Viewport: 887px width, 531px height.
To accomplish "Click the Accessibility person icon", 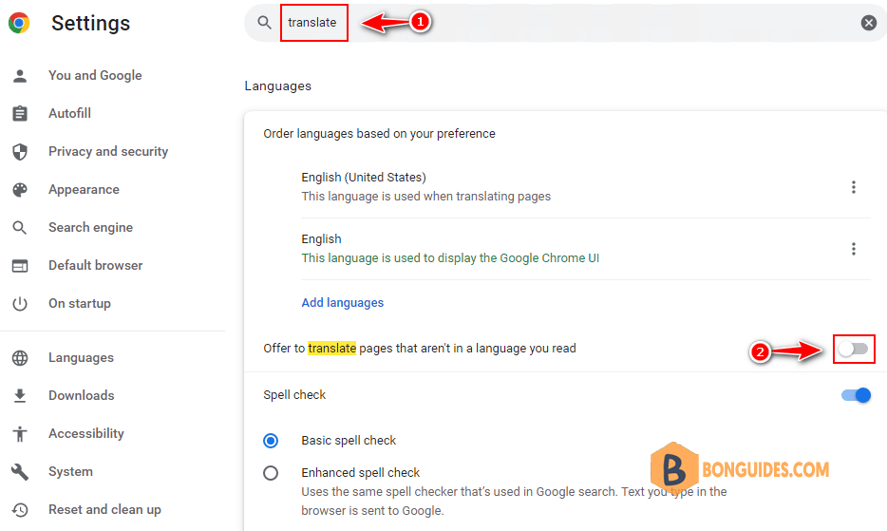I will pos(20,433).
